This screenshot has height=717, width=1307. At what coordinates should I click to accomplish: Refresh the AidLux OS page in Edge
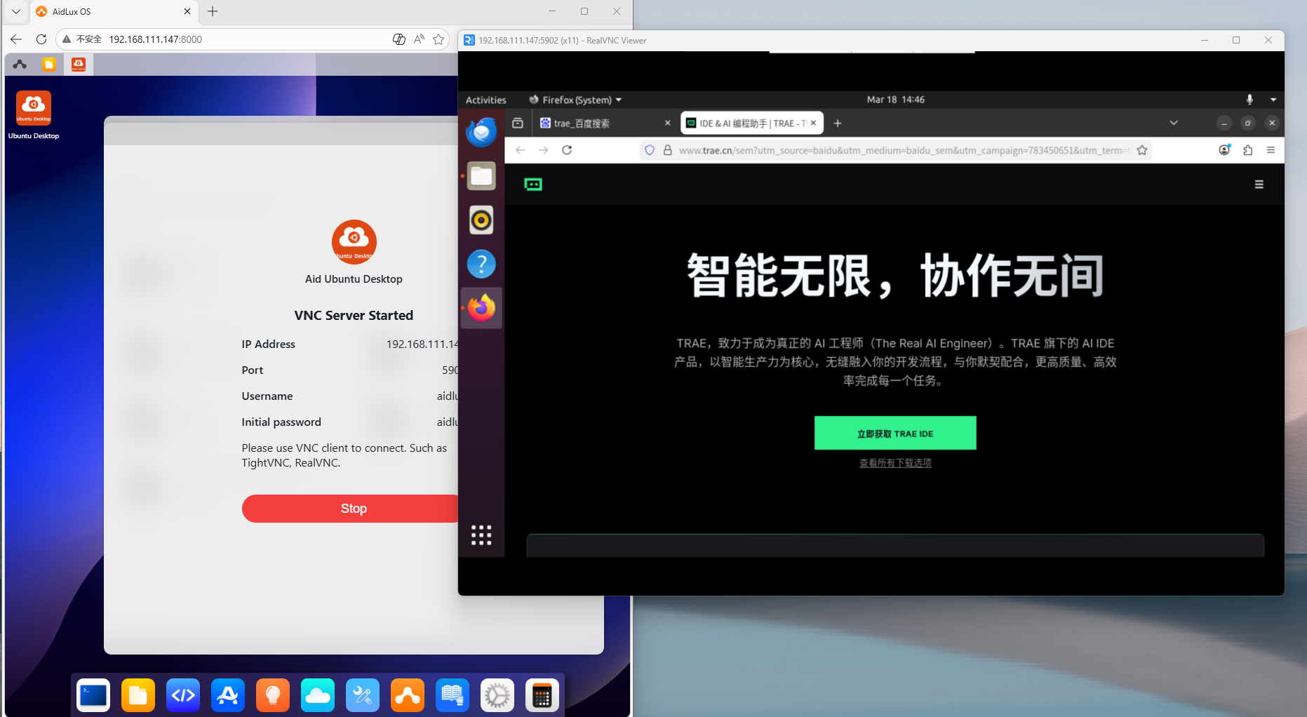[x=41, y=39]
